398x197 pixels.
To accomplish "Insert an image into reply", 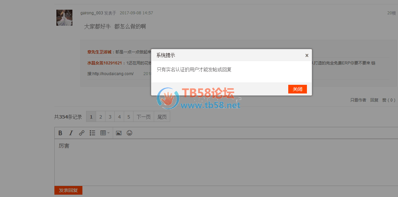I will (119, 133).
